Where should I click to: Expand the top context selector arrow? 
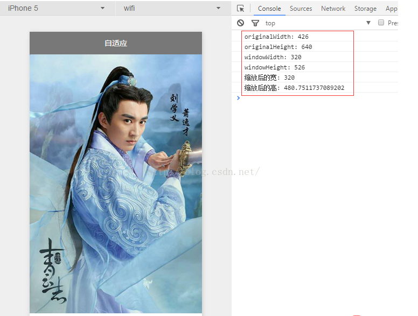368,23
